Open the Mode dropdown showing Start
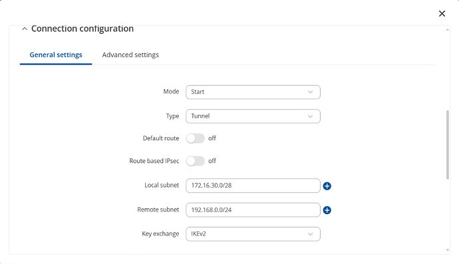The height and width of the screenshot is (264, 459). (x=253, y=92)
